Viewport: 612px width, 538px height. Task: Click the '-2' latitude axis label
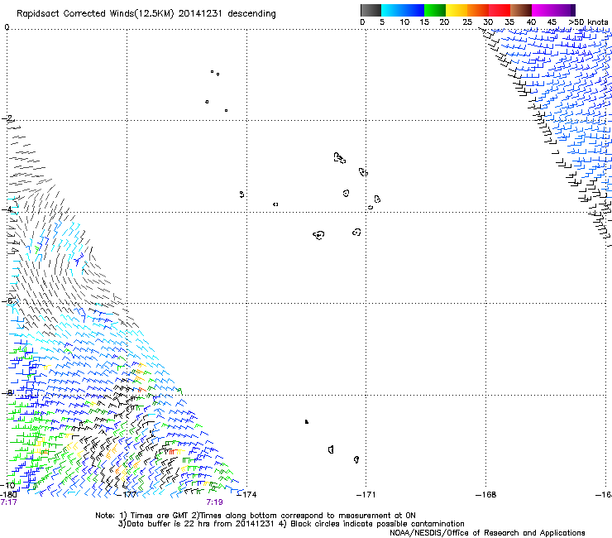[7, 118]
